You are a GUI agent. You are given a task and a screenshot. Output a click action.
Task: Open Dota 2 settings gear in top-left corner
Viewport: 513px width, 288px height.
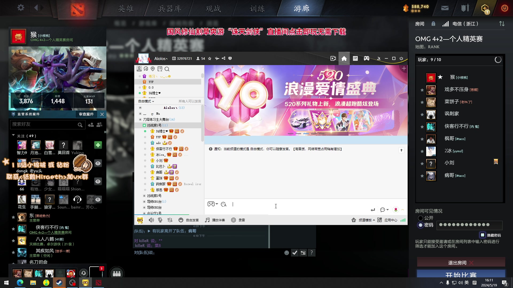[21, 8]
